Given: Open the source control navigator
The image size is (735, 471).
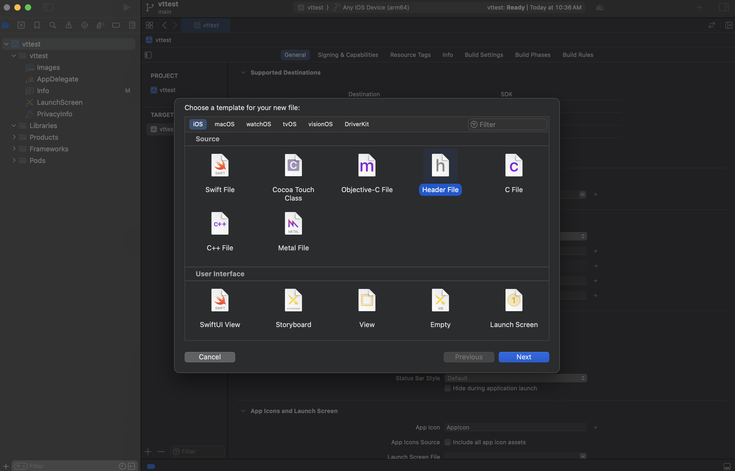Looking at the screenshot, I should click(x=21, y=25).
